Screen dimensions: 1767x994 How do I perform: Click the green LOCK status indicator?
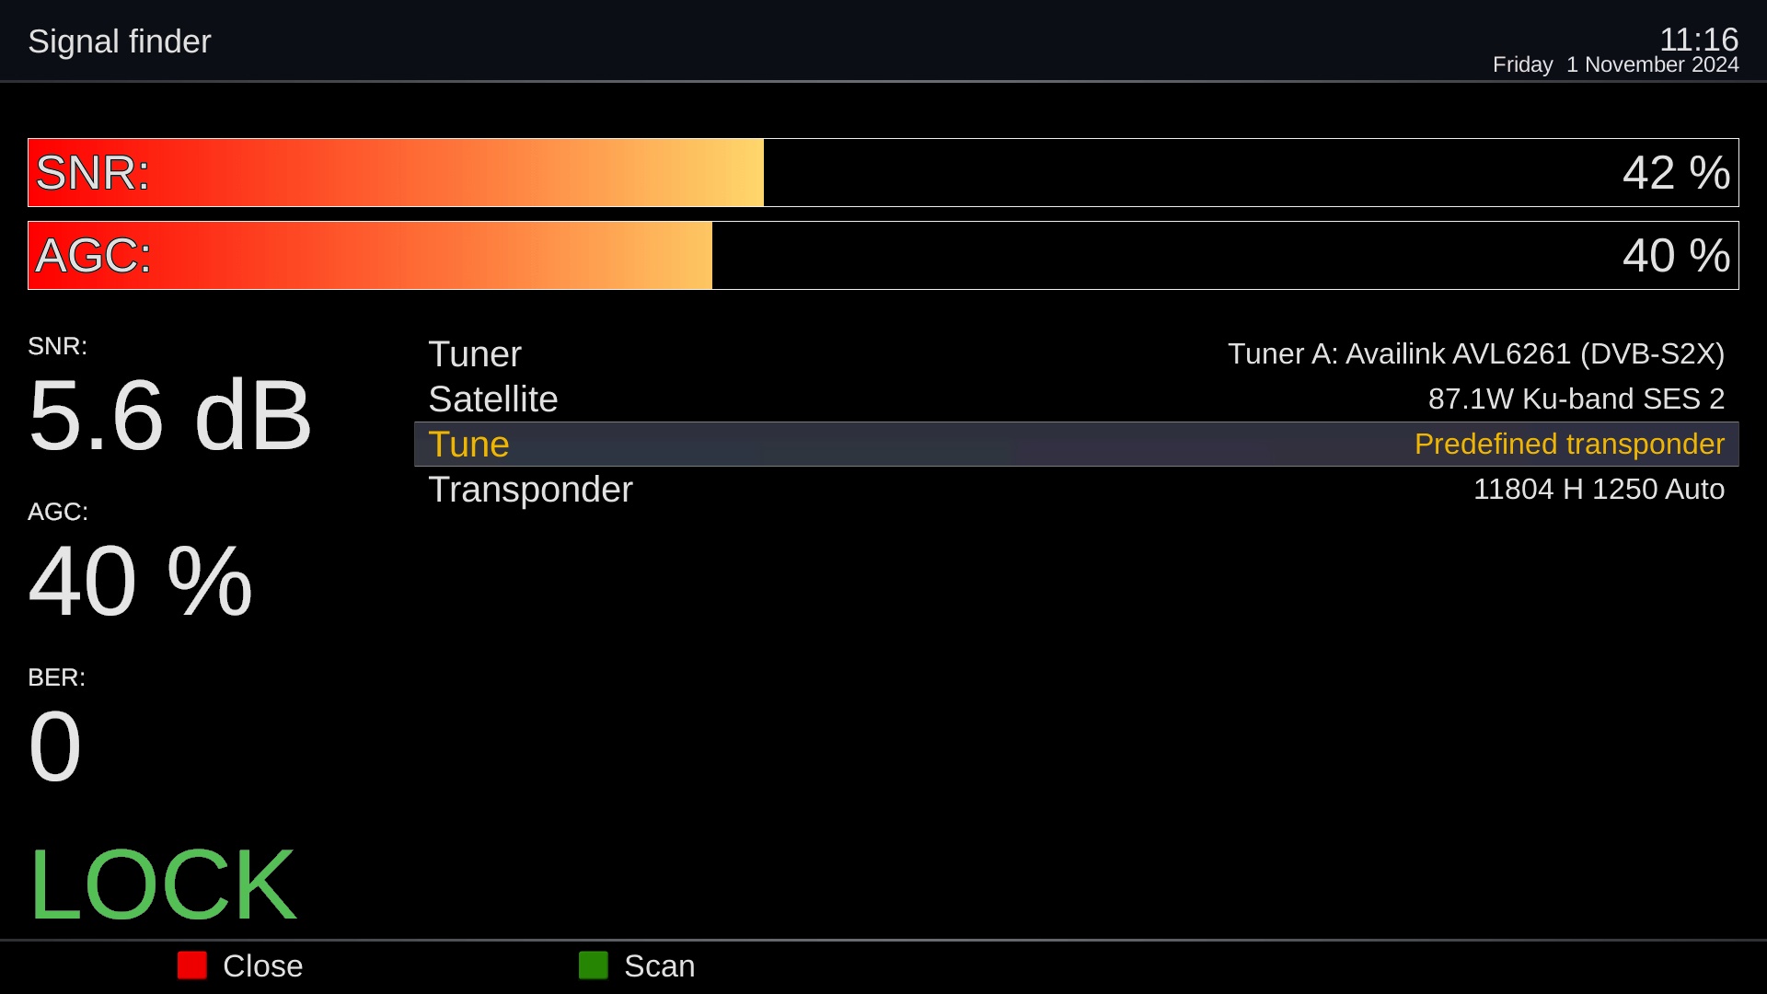click(162, 885)
